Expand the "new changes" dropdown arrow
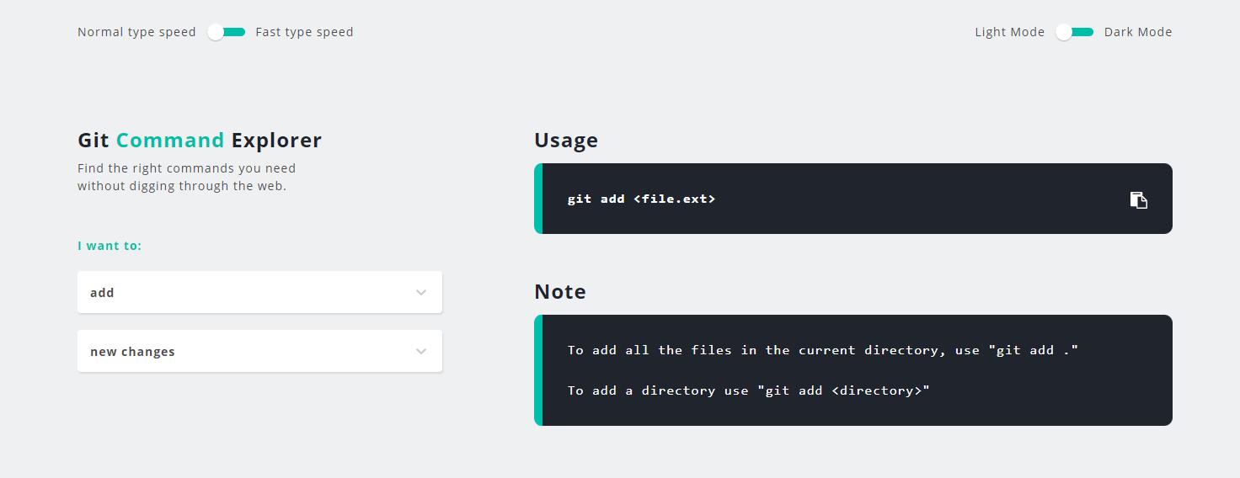Viewport: 1240px width, 478px height. tap(421, 352)
